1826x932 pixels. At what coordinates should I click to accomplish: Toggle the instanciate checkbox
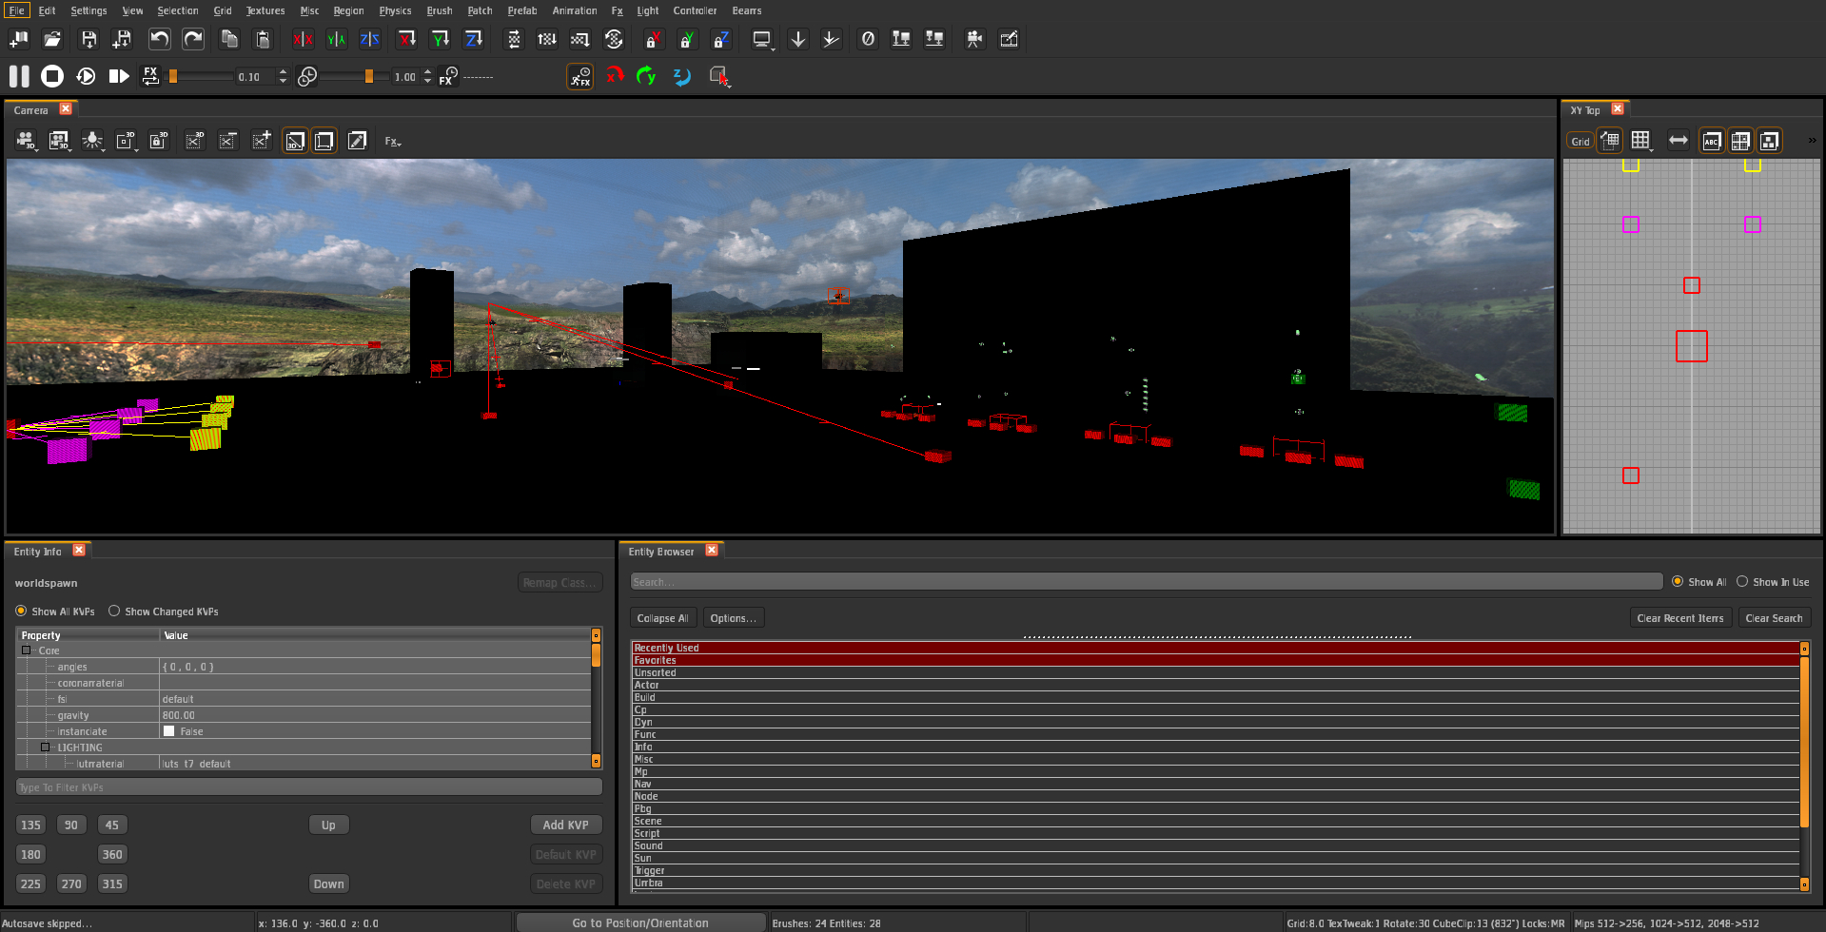point(169,731)
